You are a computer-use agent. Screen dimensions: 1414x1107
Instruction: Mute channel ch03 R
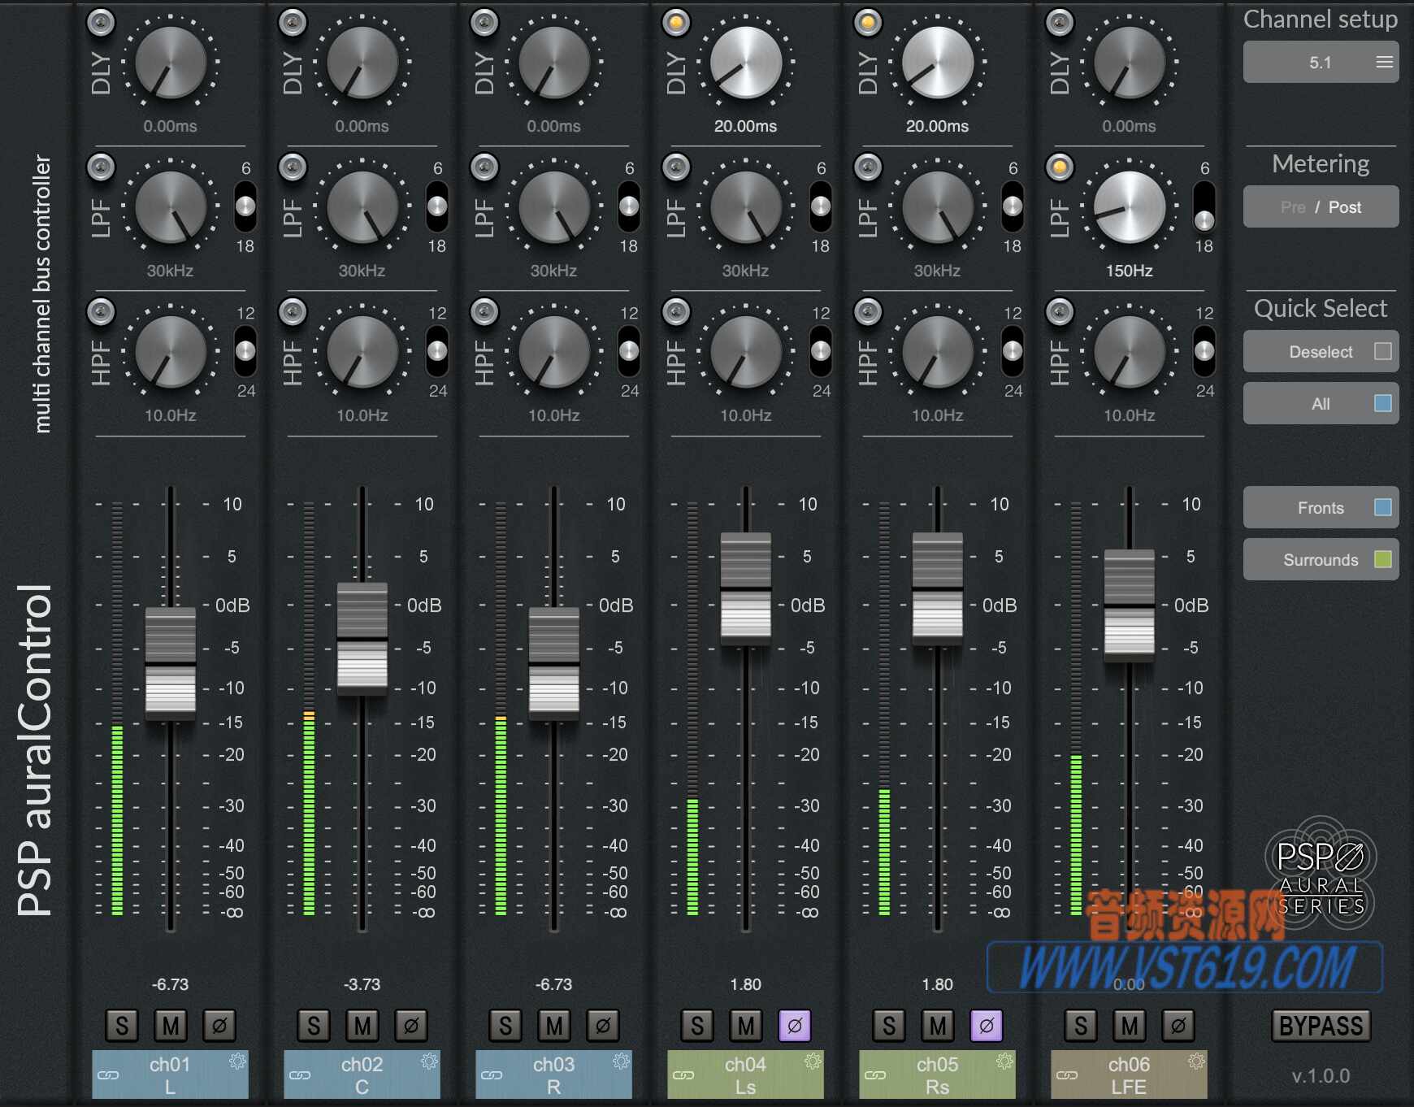pos(554,1026)
